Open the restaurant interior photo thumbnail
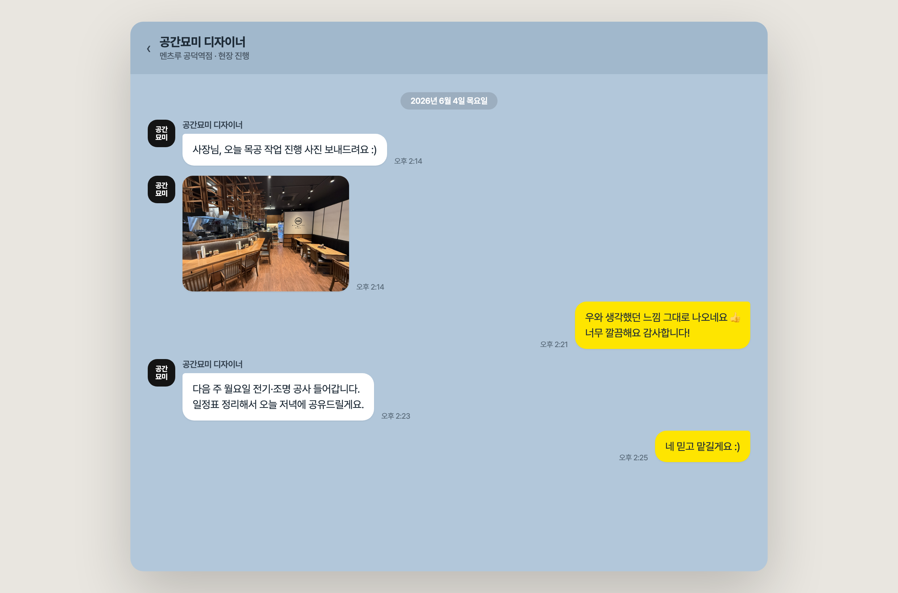The image size is (898, 593). click(x=265, y=233)
